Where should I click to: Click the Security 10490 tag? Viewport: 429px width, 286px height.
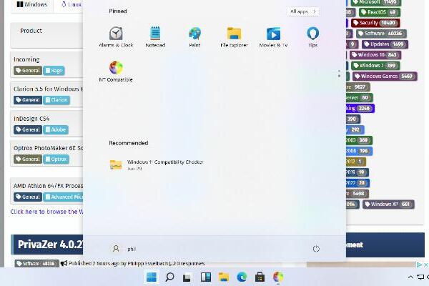(x=375, y=23)
